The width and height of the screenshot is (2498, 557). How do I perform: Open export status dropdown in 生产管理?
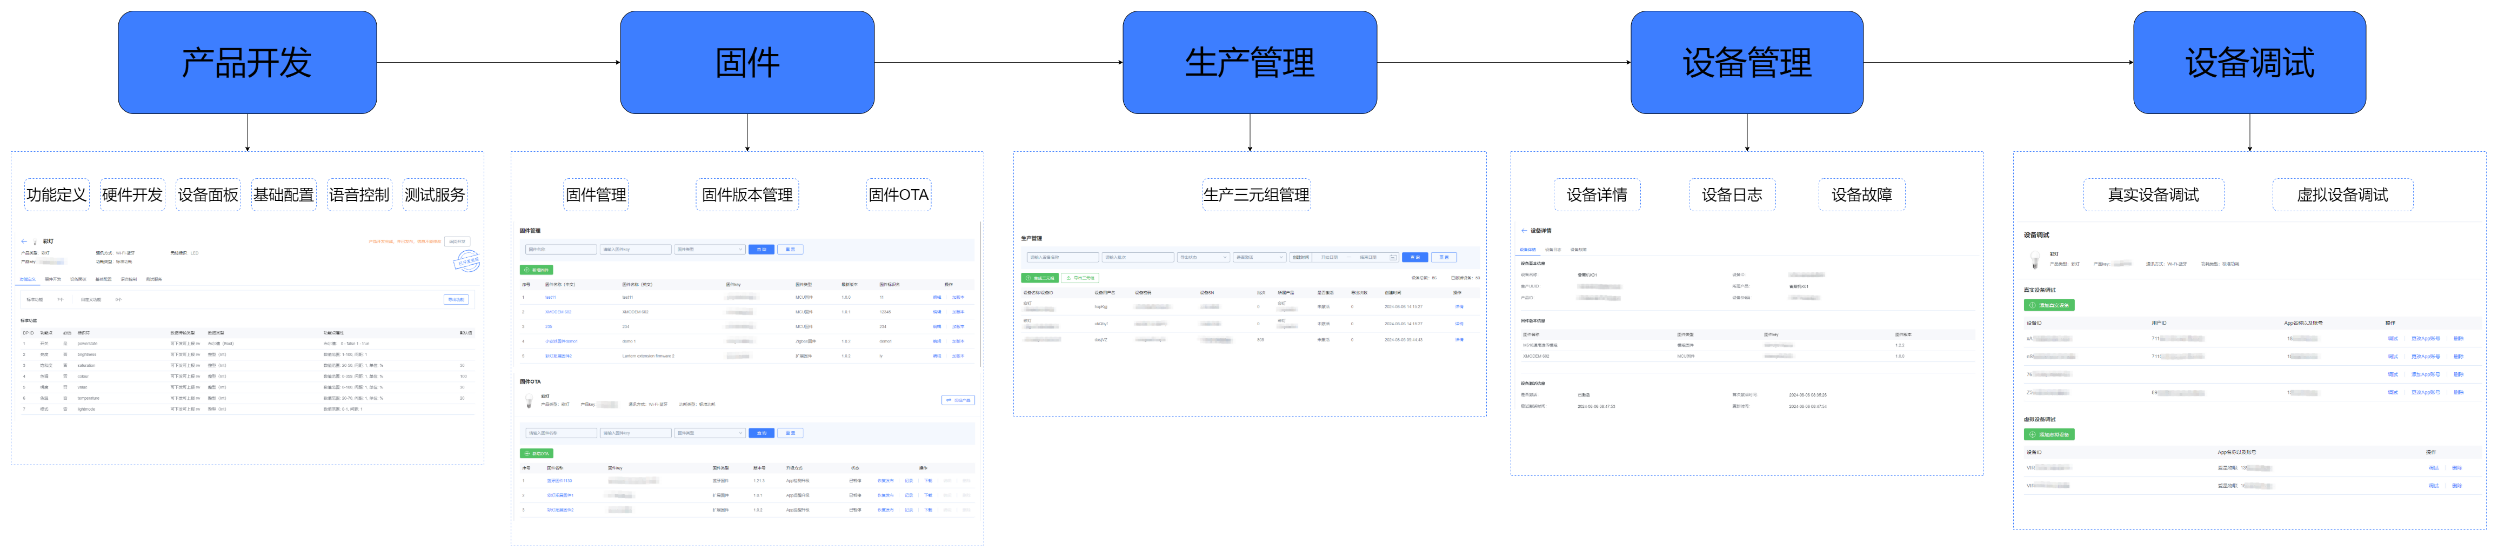[1204, 258]
